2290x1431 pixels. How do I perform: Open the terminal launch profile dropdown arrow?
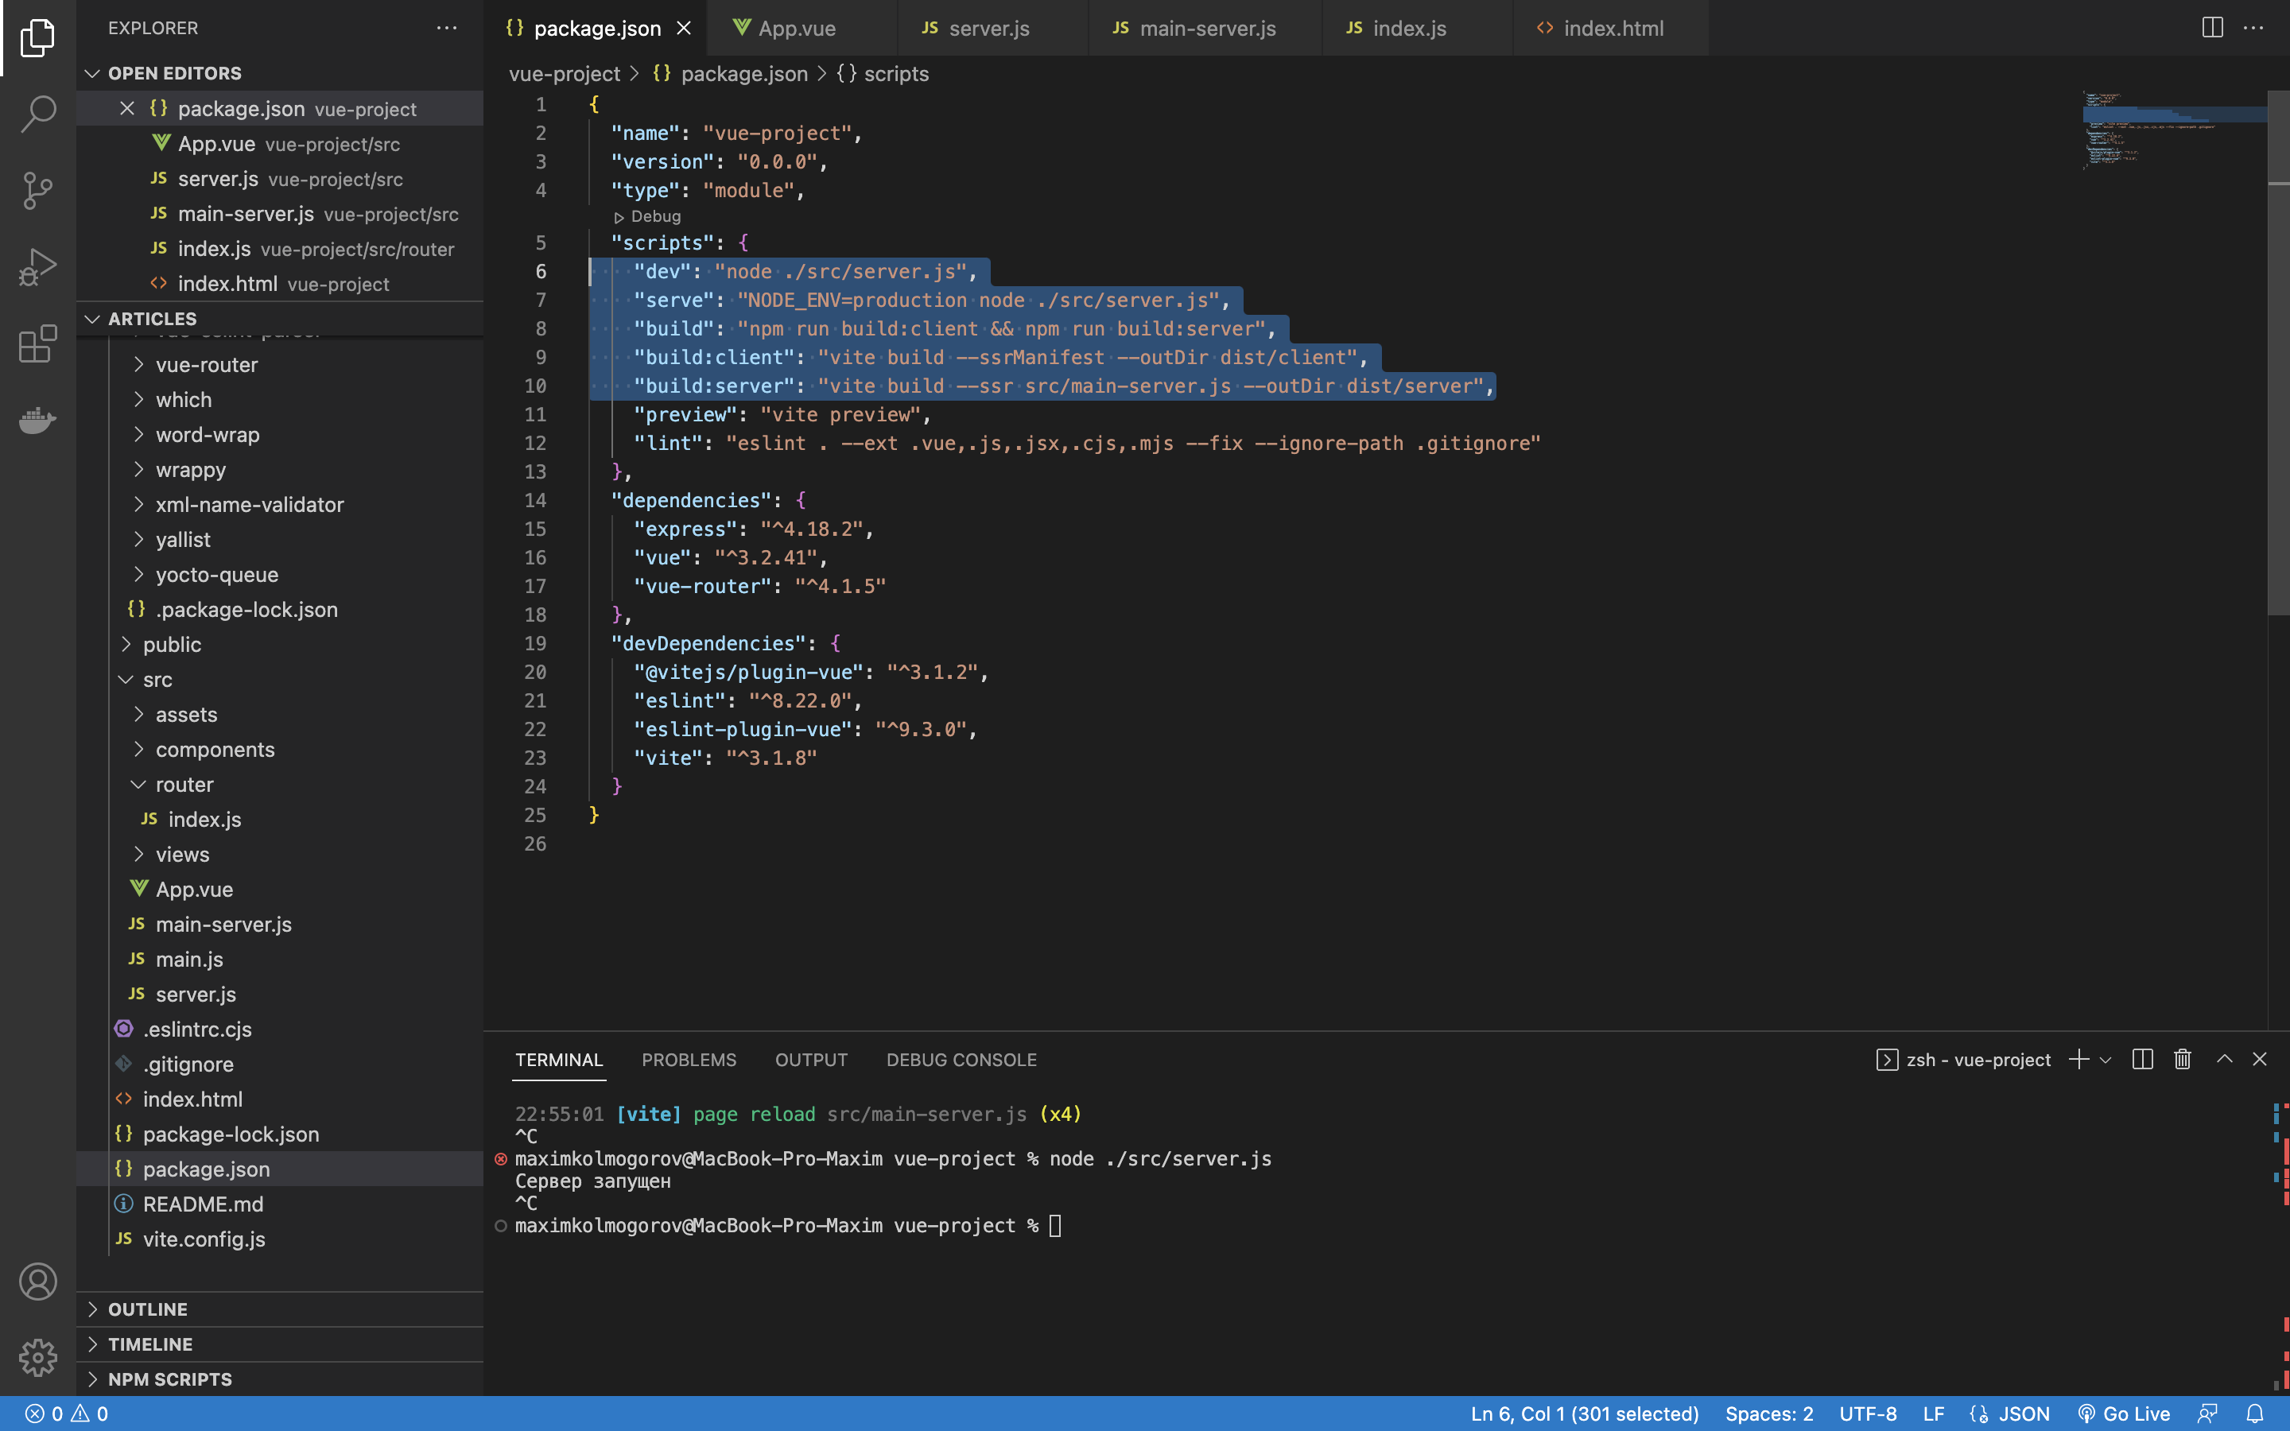(2106, 1060)
